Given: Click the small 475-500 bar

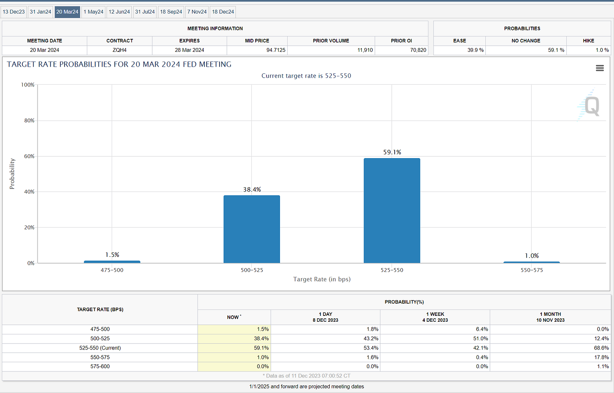Looking at the screenshot, I should pyautogui.click(x=112, y=262).
